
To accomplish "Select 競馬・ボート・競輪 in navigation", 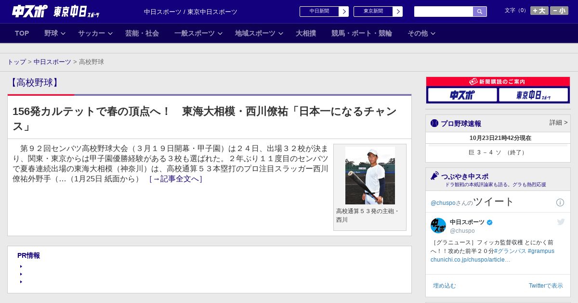I will (x=362, y=33).
